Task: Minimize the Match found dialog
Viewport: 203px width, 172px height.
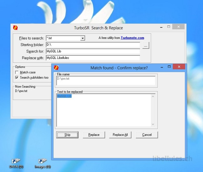Action: 162,67
